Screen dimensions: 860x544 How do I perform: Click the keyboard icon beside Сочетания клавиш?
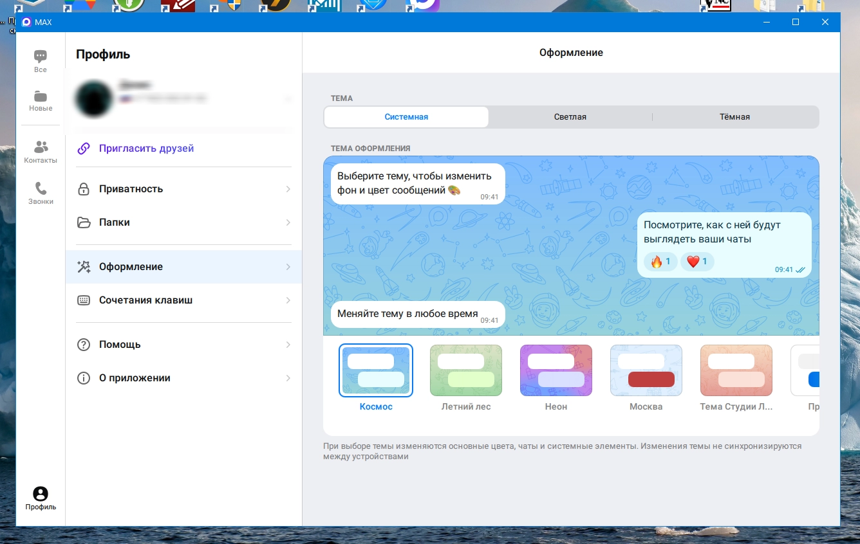84,300
